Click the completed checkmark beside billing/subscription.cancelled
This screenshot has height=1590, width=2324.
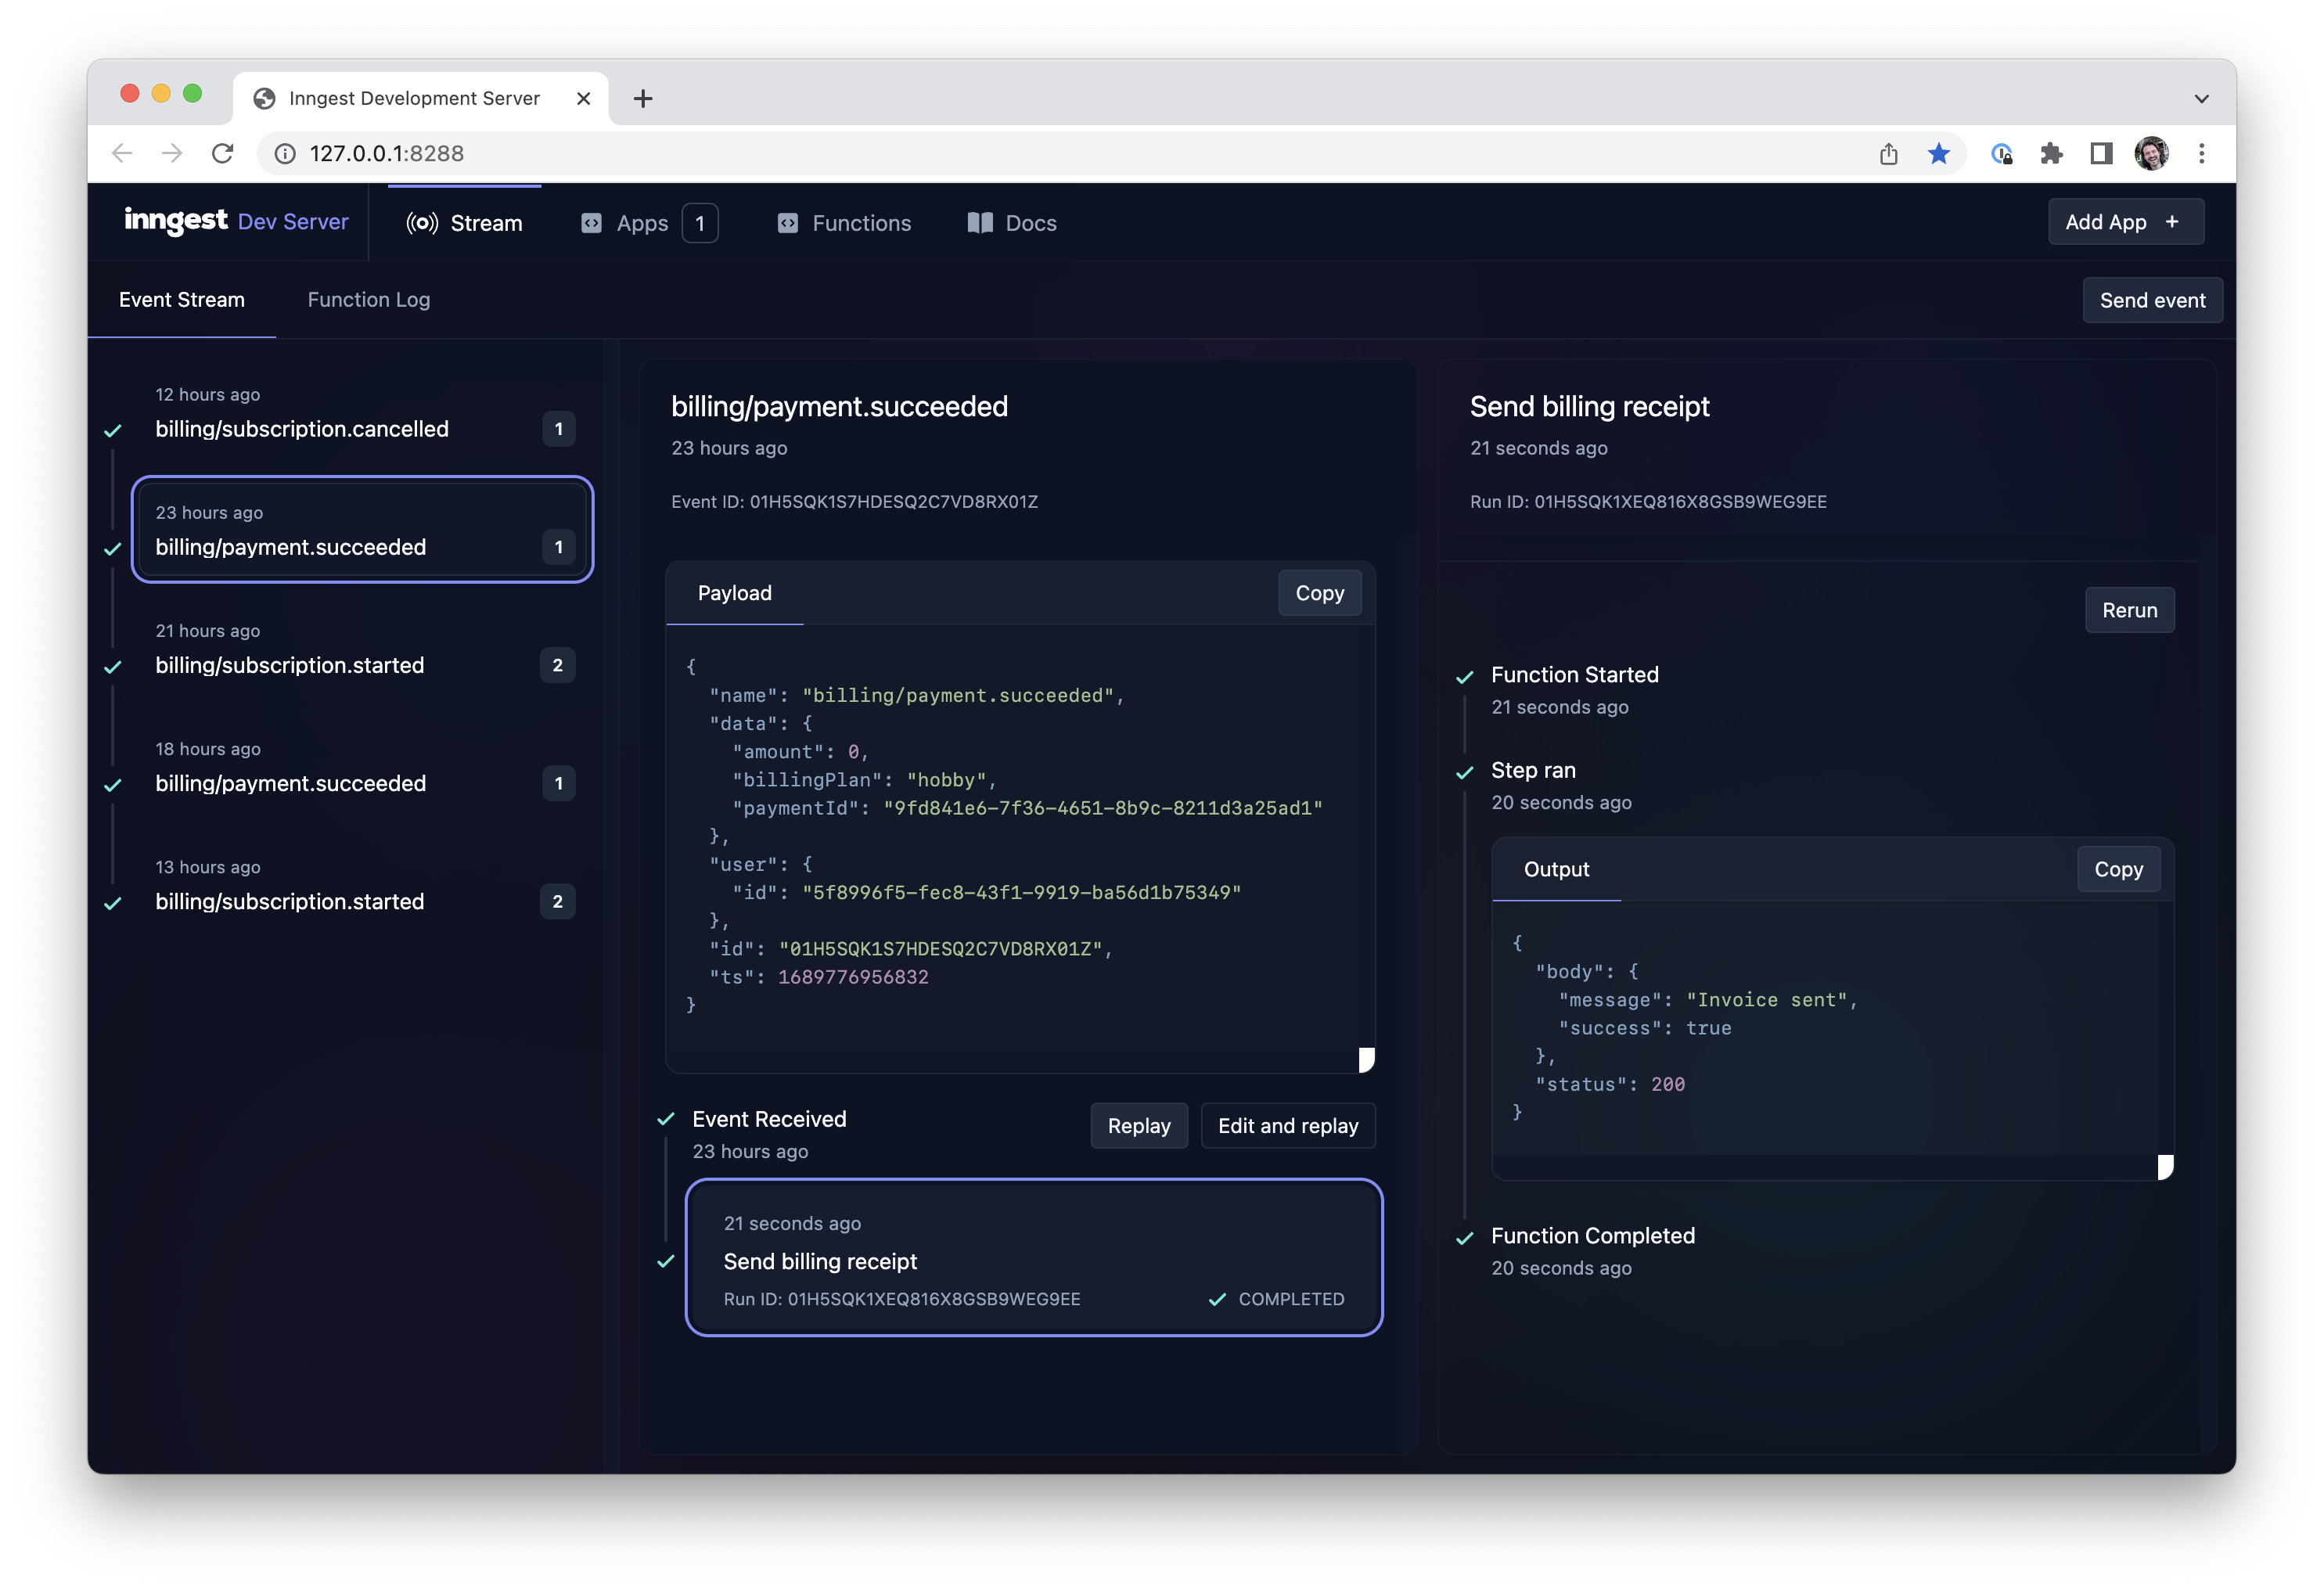[x=113, y=430]
